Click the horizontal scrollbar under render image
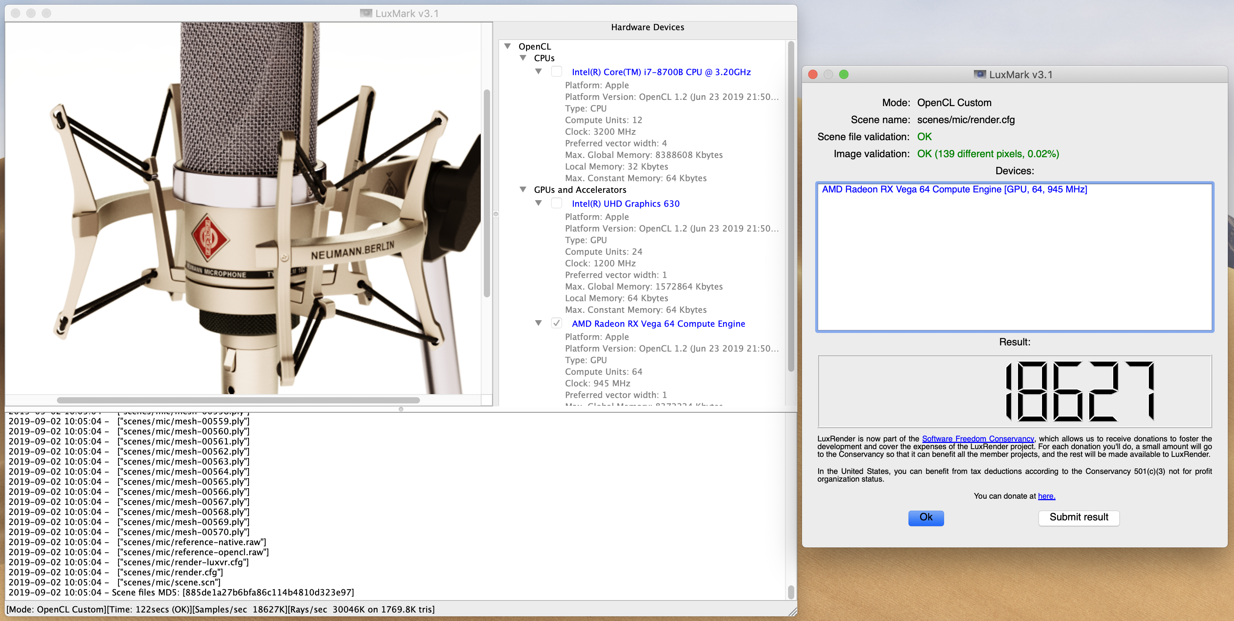Screen dimensions: 1234x621 [238, 400]
